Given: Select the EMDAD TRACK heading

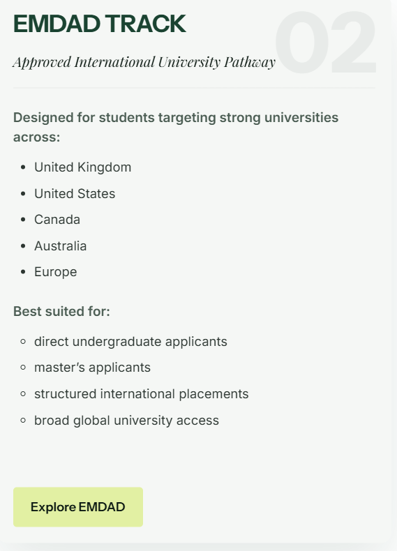Looking at the screenshot, I should click(100, 24).
